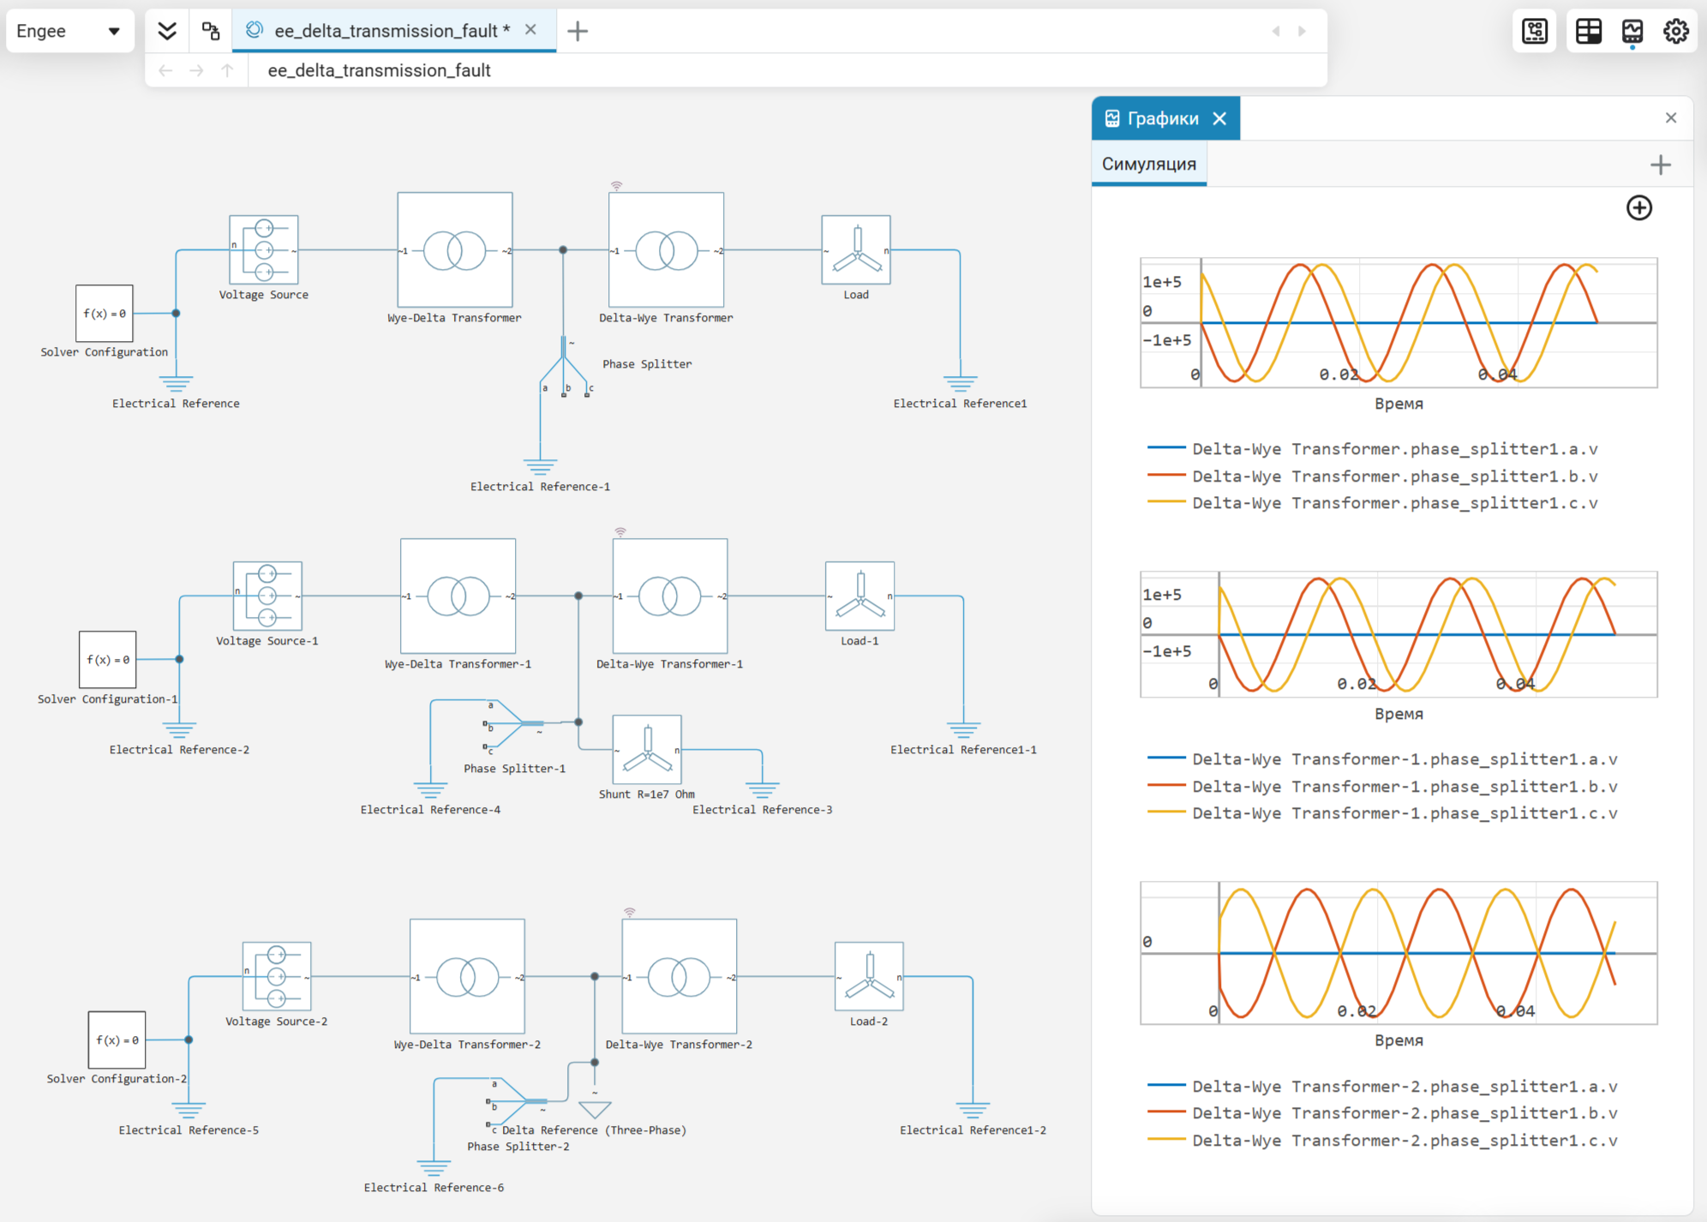Select the Solver Configuration block
Screen dimensions: 1707x1222
pos(105,314)
